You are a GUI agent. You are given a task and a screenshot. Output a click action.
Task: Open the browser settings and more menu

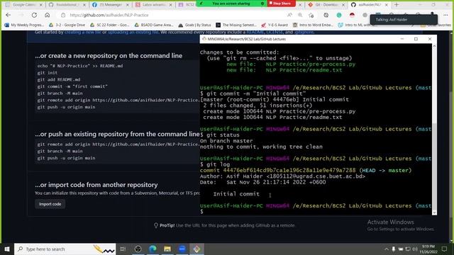(445, 15)
